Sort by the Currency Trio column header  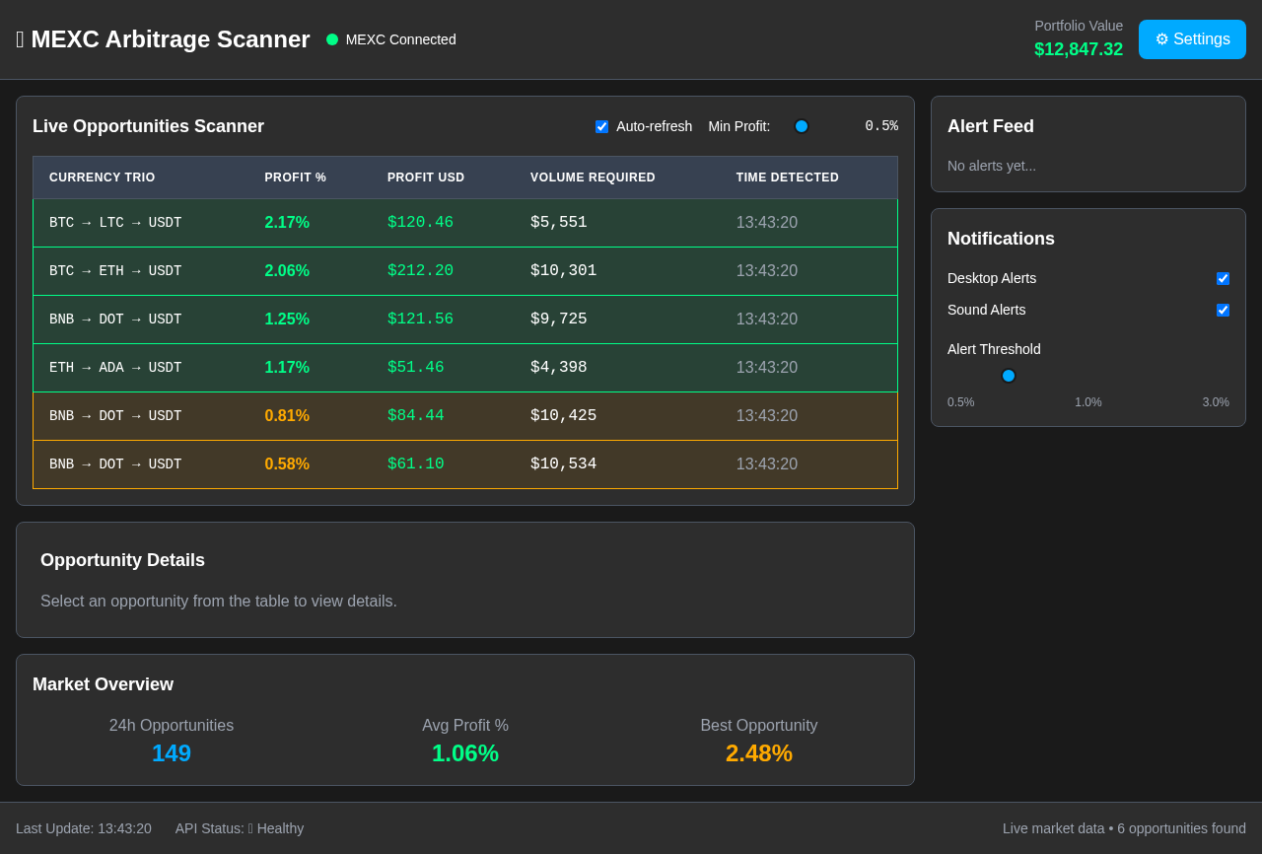coord(103,178)
